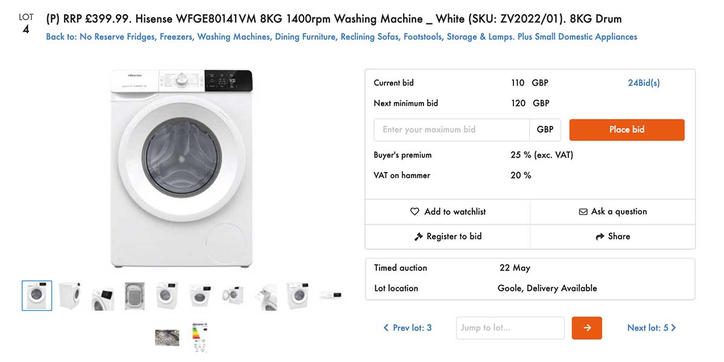Click into the 'Jump to lot...' box
Image resolution: width=724 pixels, height=362 pixels.
(509, 328)
